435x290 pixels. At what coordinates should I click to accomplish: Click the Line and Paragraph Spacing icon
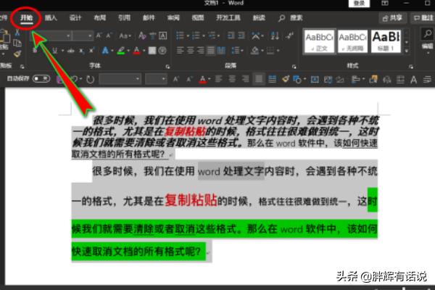236,51
